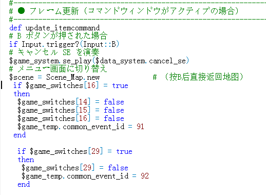Click the Japanese header comment "フレーム更新"
The image size is (266, 195).
(x=54, y=11)
